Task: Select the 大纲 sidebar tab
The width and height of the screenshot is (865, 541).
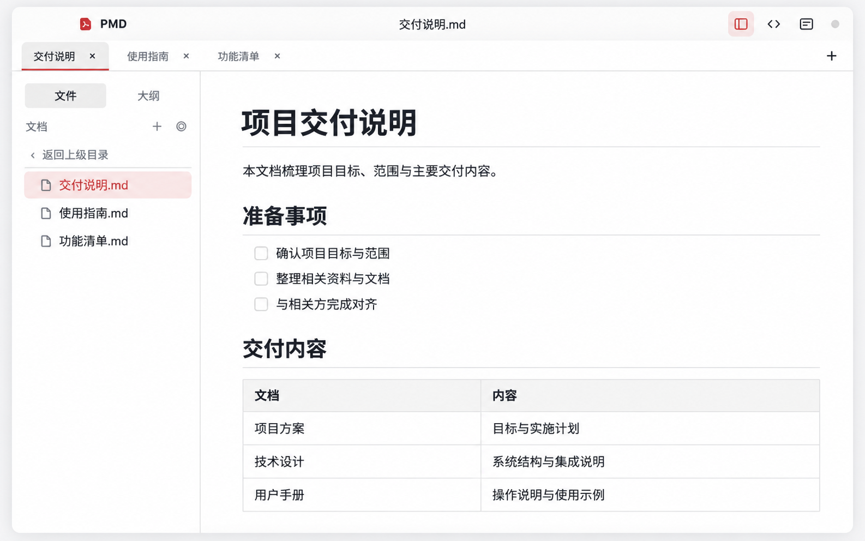Action: point(148,95)
